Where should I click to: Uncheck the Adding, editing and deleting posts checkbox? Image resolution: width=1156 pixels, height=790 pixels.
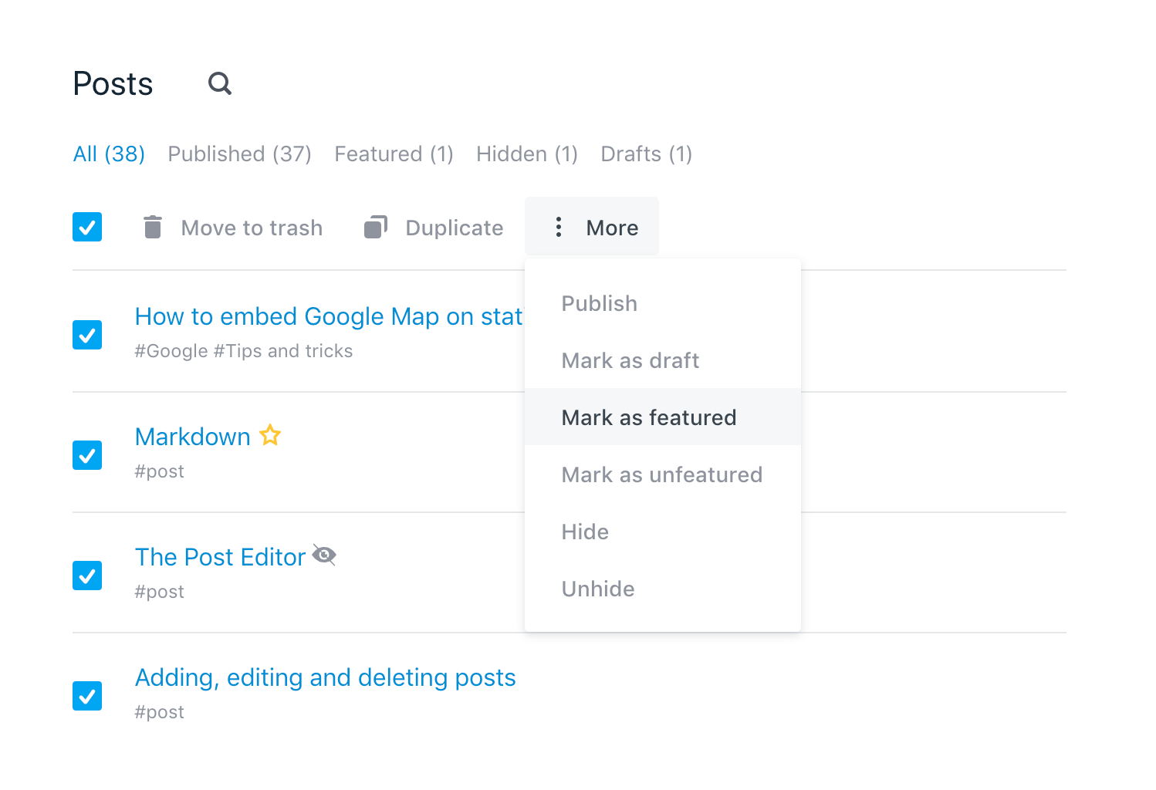pyautogui.click(x=87, y=696)
